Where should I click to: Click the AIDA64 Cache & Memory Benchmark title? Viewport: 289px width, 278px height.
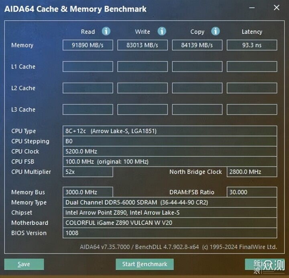(75, 9)
